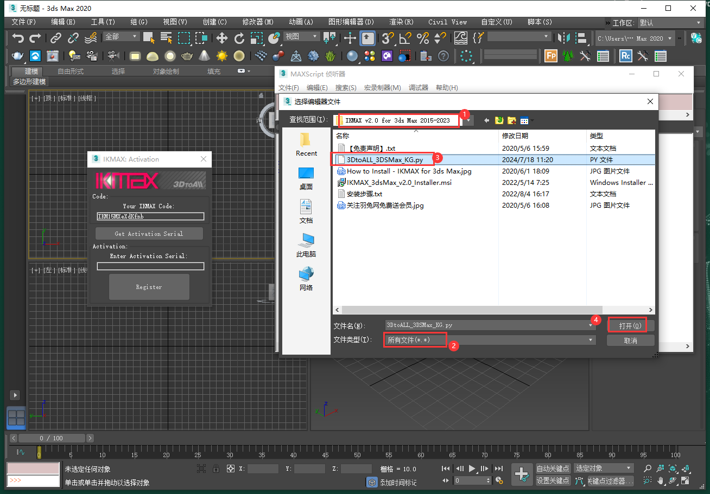Screen dimensions: 710x494
Task: Click the Enter Activation Serial input field
Action: coord(150,266)
